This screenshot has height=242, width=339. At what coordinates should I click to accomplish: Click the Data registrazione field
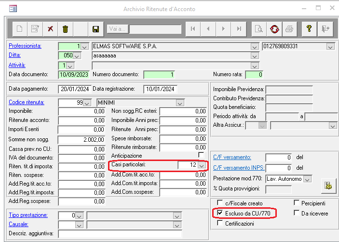[160, 89]
